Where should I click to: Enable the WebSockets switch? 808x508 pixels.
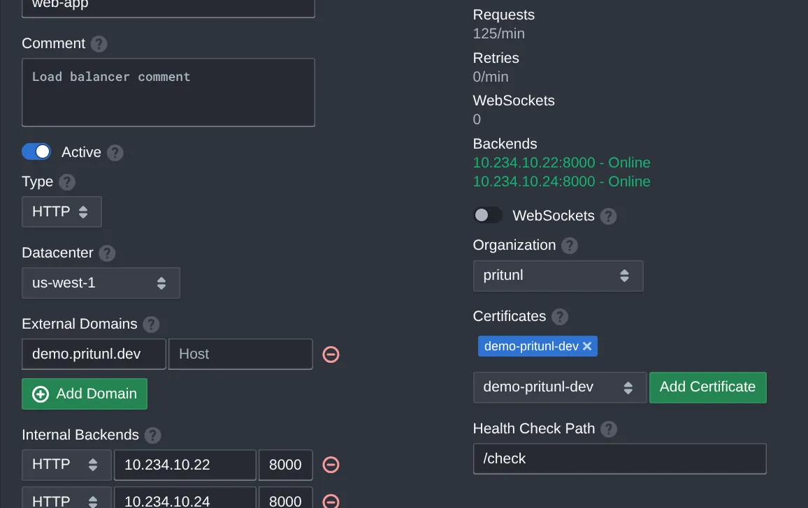[488, 216]
